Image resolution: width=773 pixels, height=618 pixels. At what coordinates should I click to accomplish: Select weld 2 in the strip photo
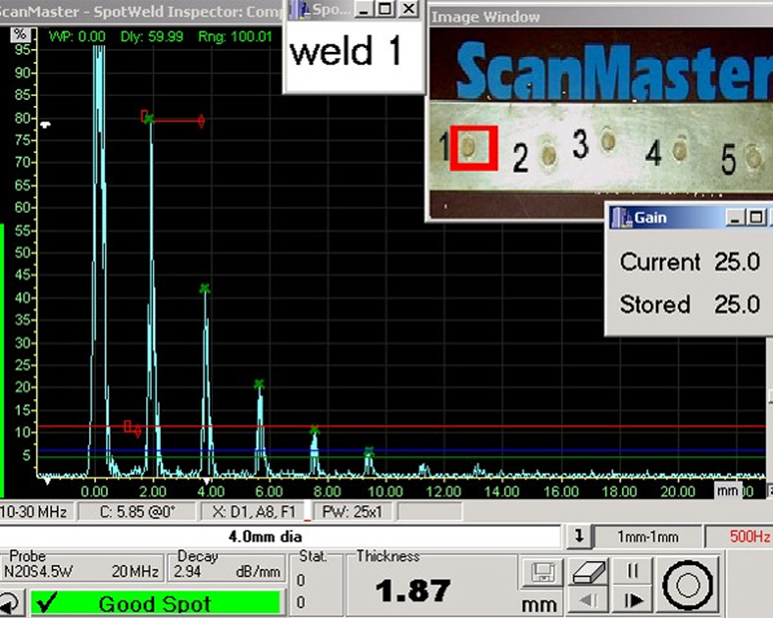[x=547, y=155]
